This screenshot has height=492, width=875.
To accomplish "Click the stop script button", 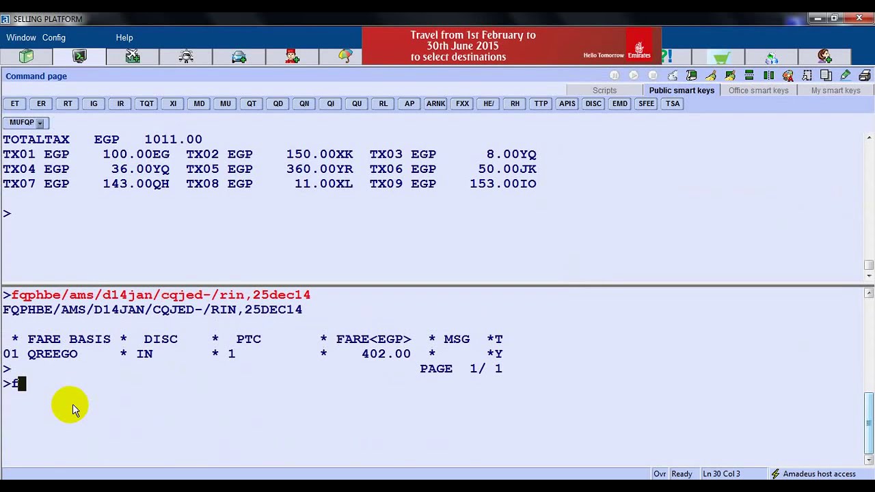I will [x=653, y=76].
